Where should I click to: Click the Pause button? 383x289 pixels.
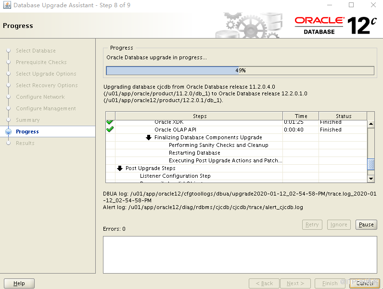pos(366,224)
